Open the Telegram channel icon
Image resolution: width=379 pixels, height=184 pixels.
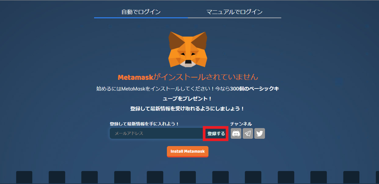[248, 133]
